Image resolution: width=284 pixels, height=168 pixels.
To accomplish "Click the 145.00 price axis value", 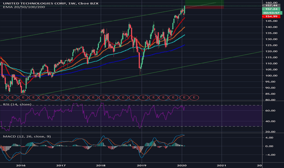I will (271, 21).
